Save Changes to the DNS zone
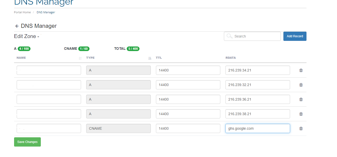The width and height of the screenshot is (337, 157). 27,142
